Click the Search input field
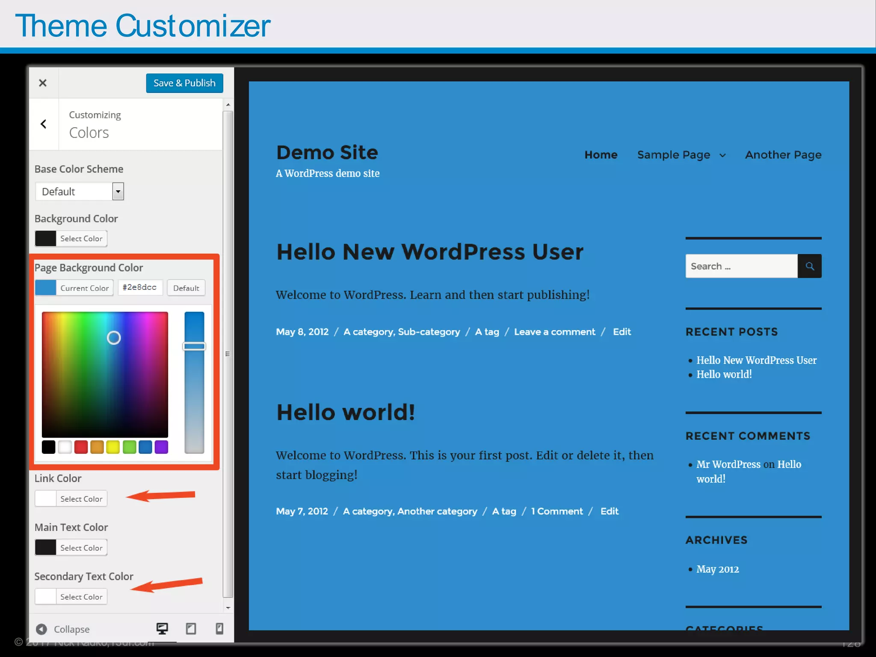Image resolution: width=876 pixels, height=657 pixels. click(x=741, y=266)
